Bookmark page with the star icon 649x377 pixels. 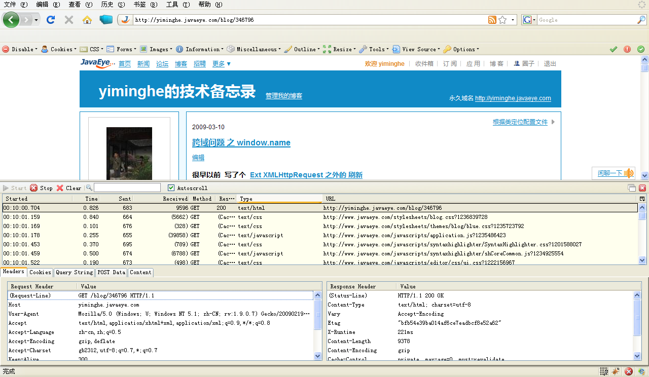(x=502, y=20)
